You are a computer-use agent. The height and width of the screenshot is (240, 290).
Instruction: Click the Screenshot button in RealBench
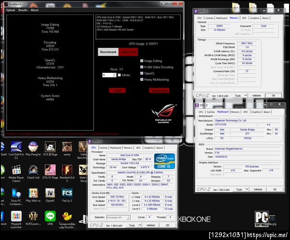pyautogui.click(x=159, y=91)
